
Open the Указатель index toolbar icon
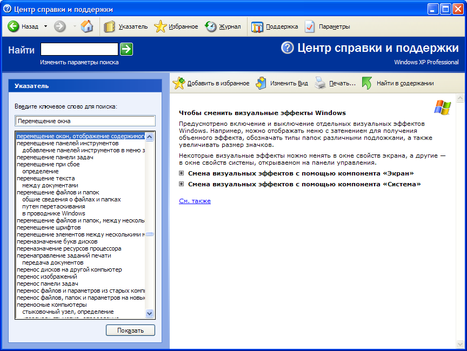tap(109, 26)
